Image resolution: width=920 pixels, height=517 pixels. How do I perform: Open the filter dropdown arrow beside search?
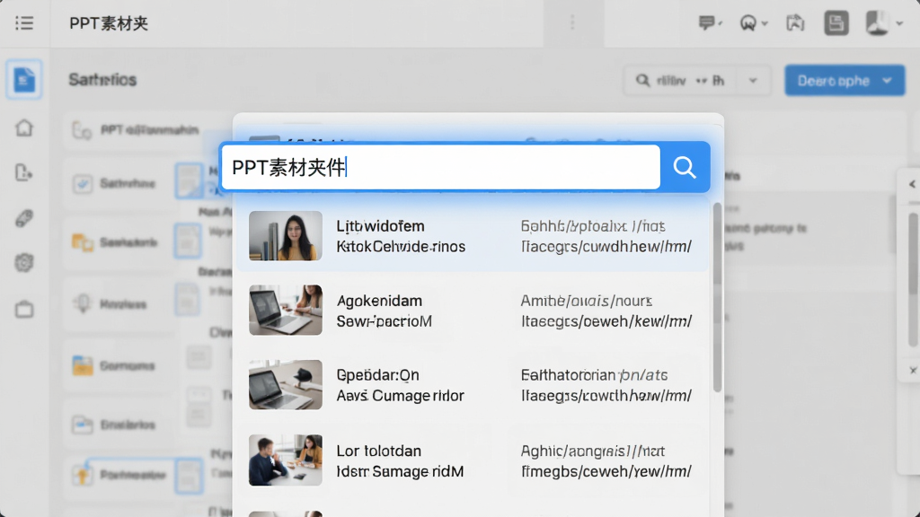[x=753, y=80]
